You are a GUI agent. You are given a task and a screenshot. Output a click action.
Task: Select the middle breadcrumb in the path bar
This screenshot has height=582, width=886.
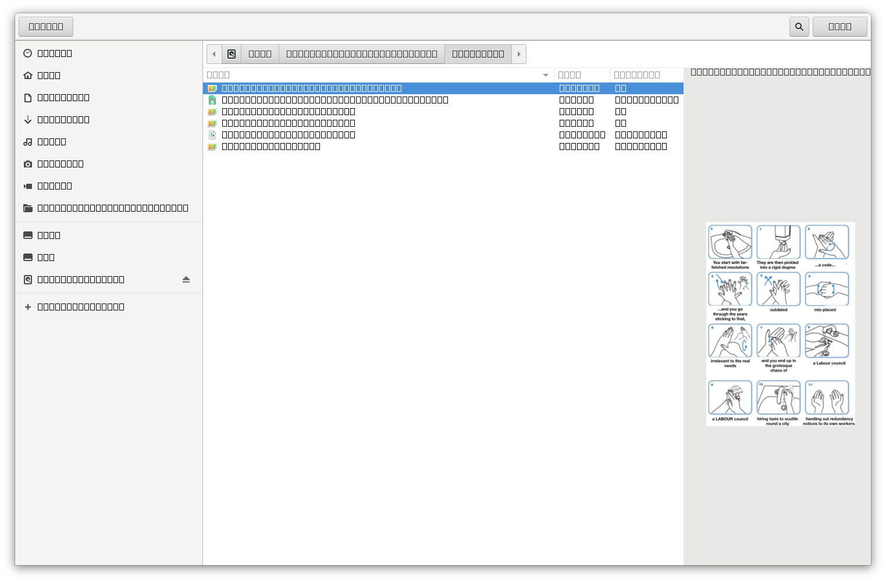click(362, 53)
